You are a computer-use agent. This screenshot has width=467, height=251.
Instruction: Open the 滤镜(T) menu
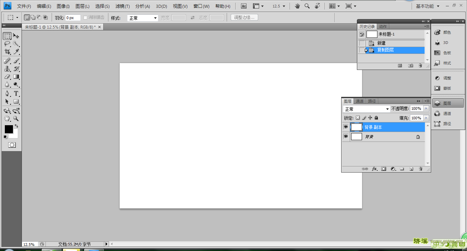point(122,6)
